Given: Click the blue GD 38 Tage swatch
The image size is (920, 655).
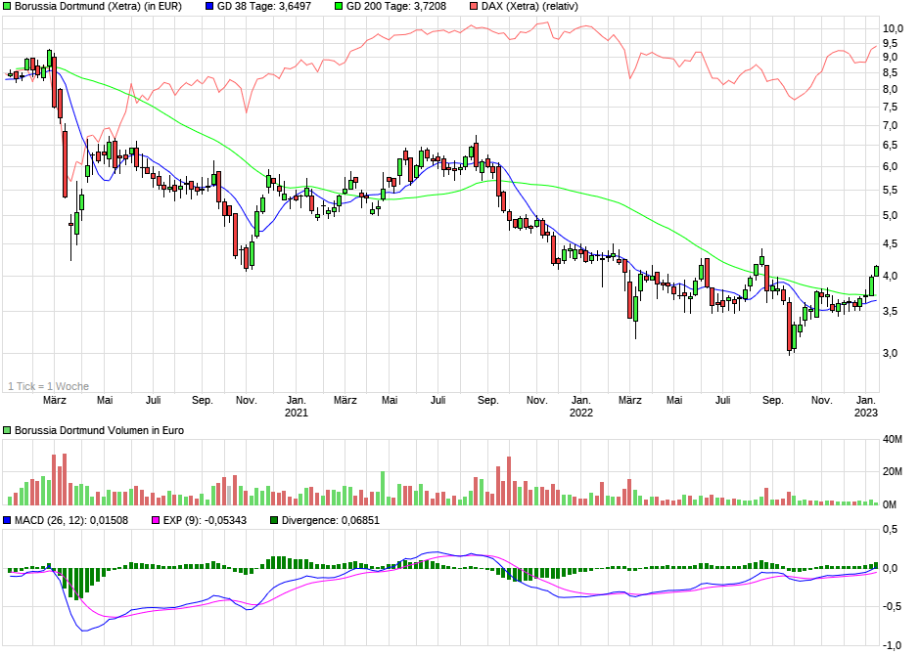Looking at the screenshot, I should pyautogui.click(x=209, y=7).
